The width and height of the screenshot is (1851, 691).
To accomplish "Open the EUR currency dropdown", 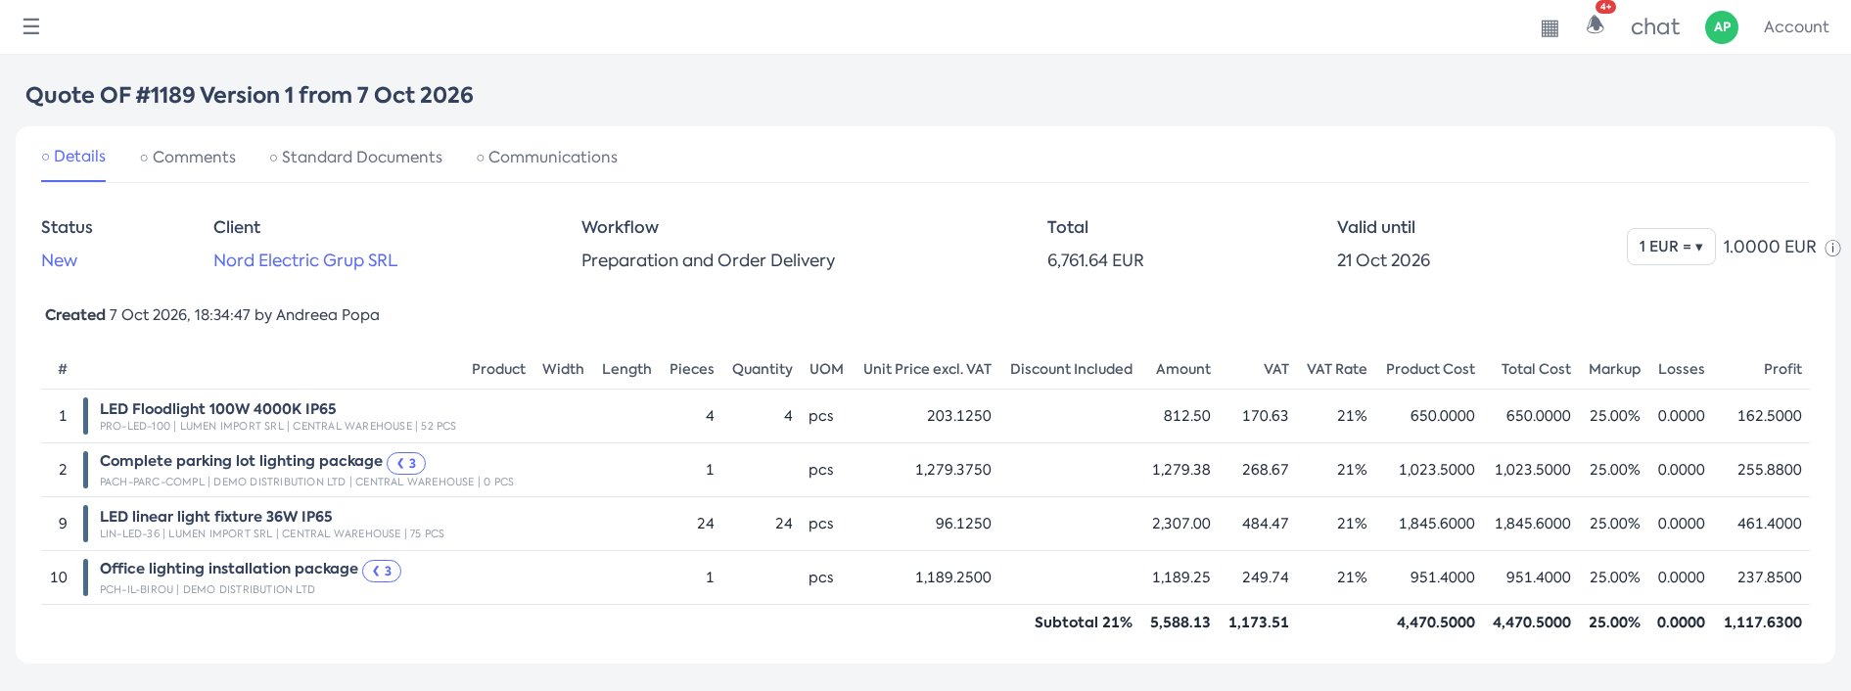I will [1671, 247].
